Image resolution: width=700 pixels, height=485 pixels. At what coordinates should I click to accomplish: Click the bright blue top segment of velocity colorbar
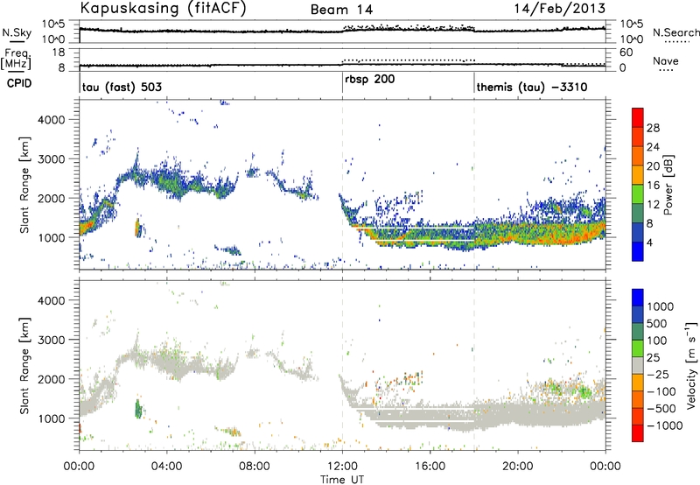(638, 298)
